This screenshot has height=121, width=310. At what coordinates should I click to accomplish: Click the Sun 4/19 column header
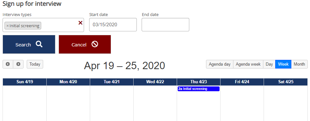[25, 82]
